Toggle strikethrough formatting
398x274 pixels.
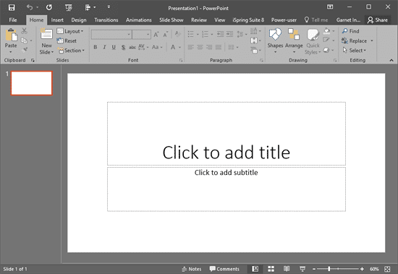[132, 47]
